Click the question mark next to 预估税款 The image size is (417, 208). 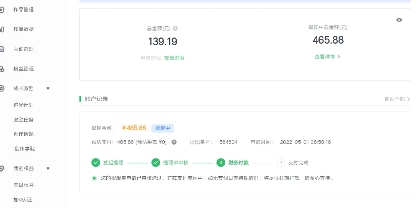(174, 142)
